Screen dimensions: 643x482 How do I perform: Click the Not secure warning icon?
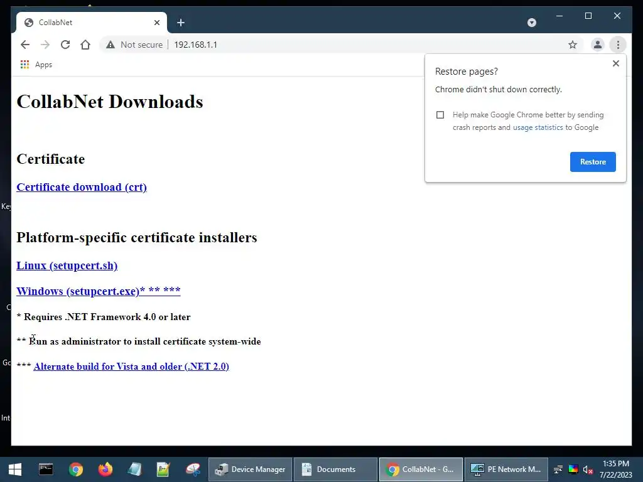(111, 45)
